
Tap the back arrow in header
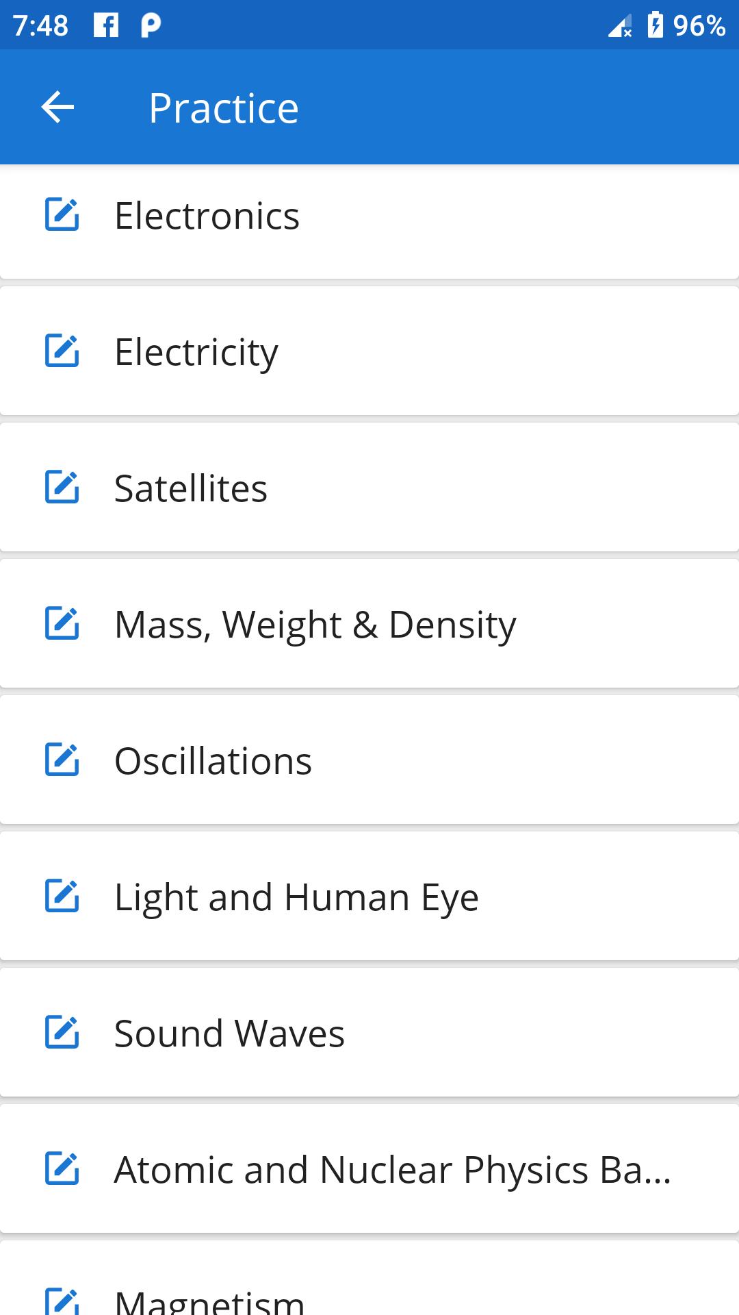click(x=57, y=108)
